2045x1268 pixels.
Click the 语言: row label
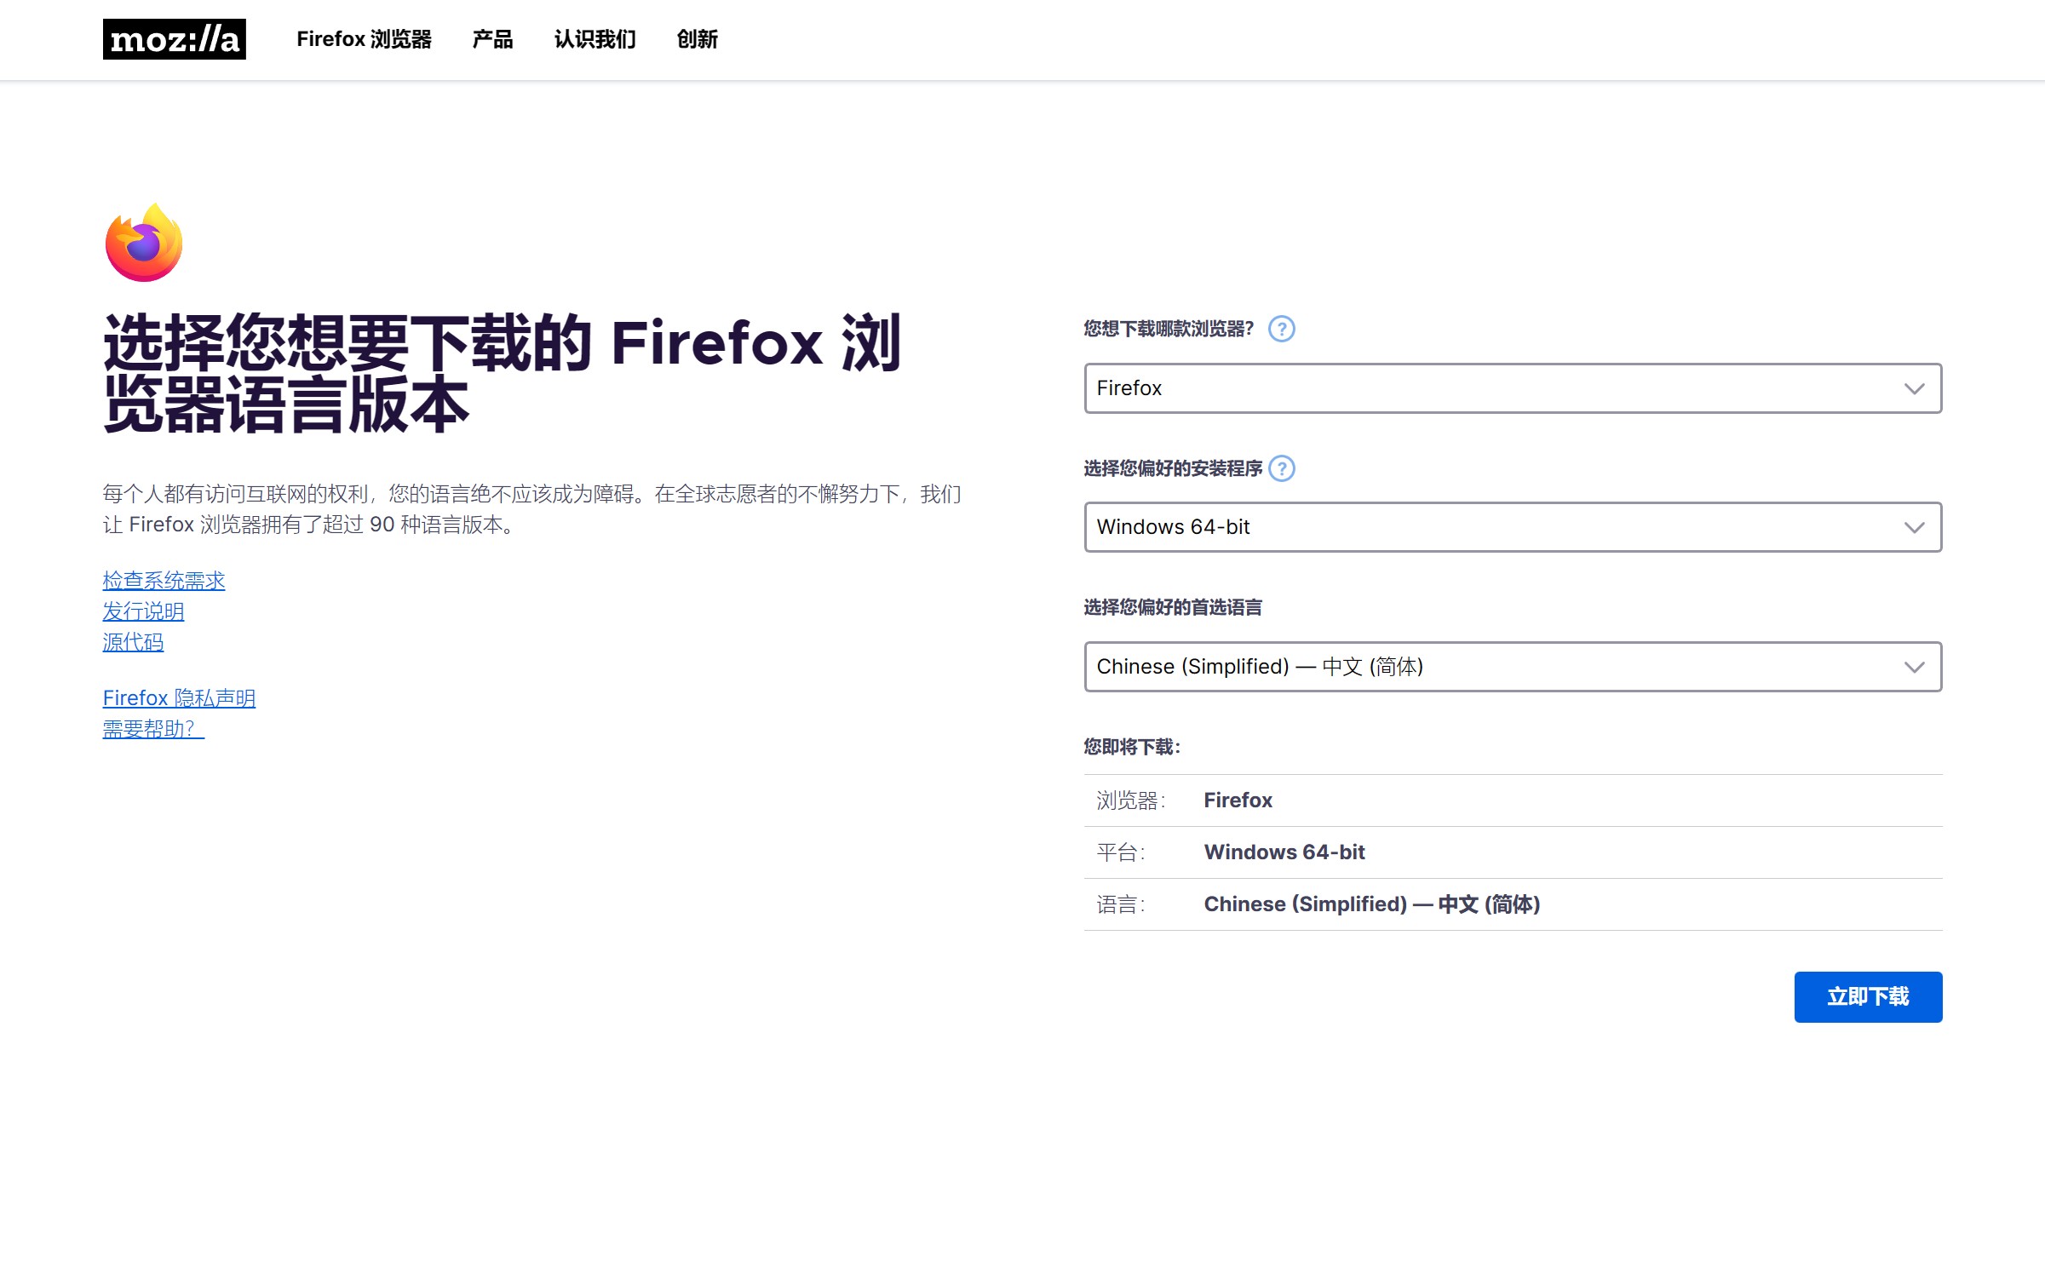(x=1120, y=904)
